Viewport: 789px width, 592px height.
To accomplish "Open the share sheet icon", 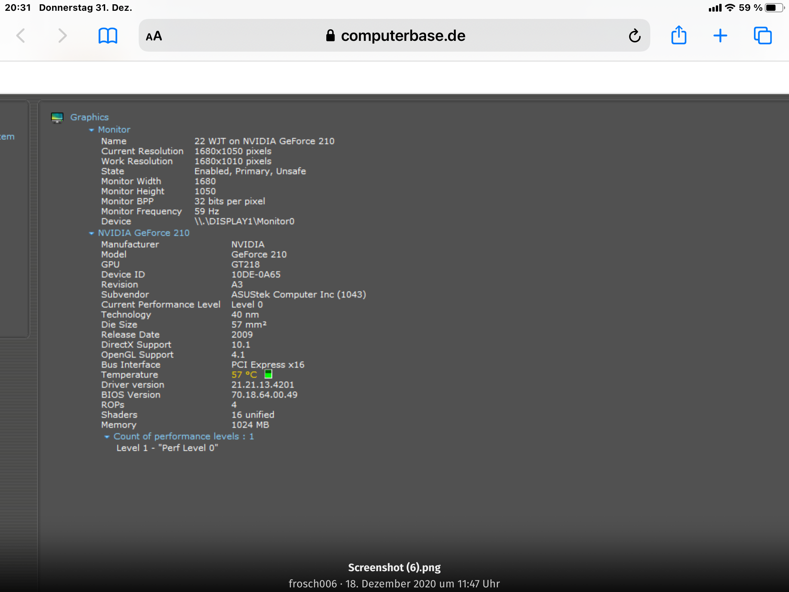I will point(679,35).
